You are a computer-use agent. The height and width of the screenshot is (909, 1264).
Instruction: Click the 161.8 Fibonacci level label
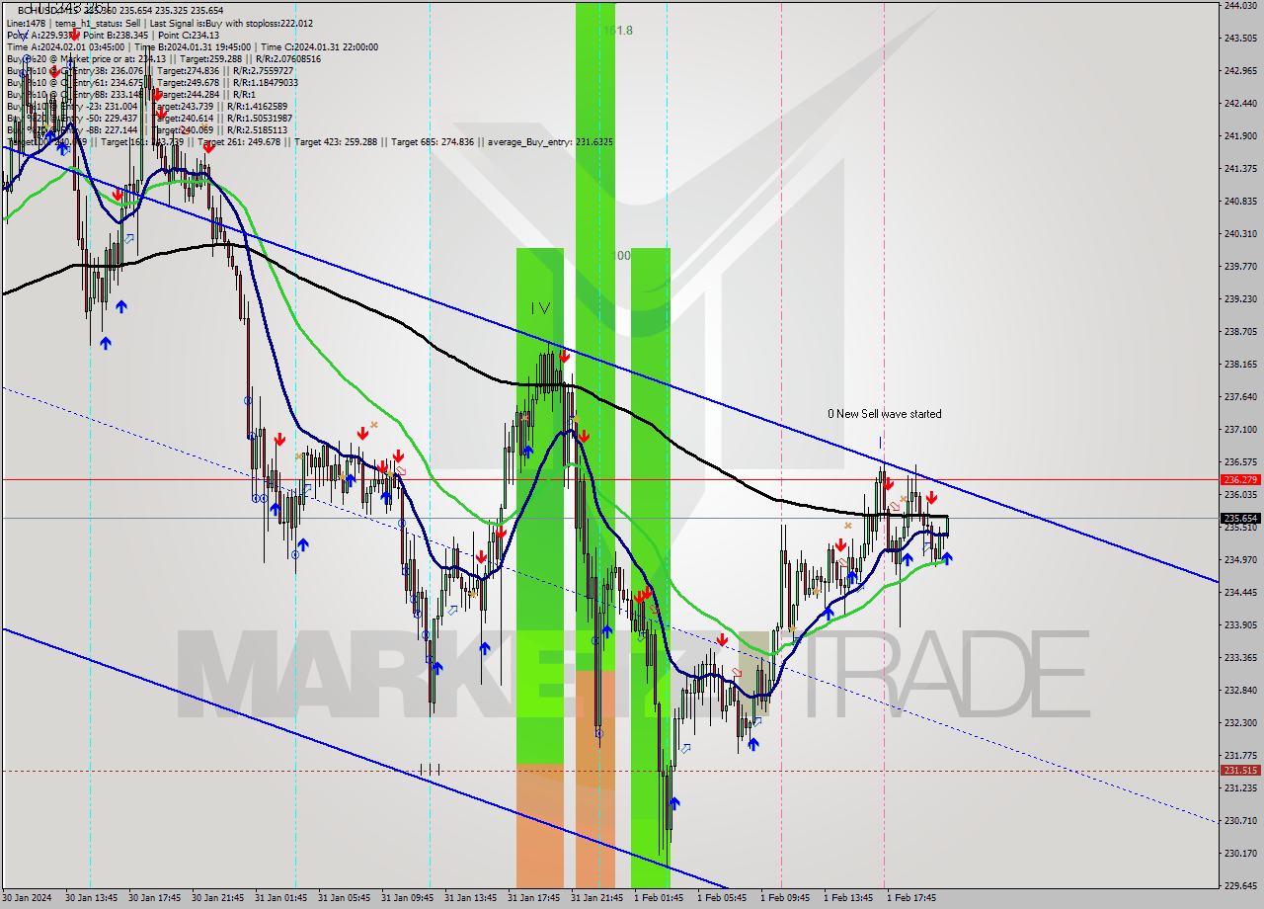tap(617, 31)
